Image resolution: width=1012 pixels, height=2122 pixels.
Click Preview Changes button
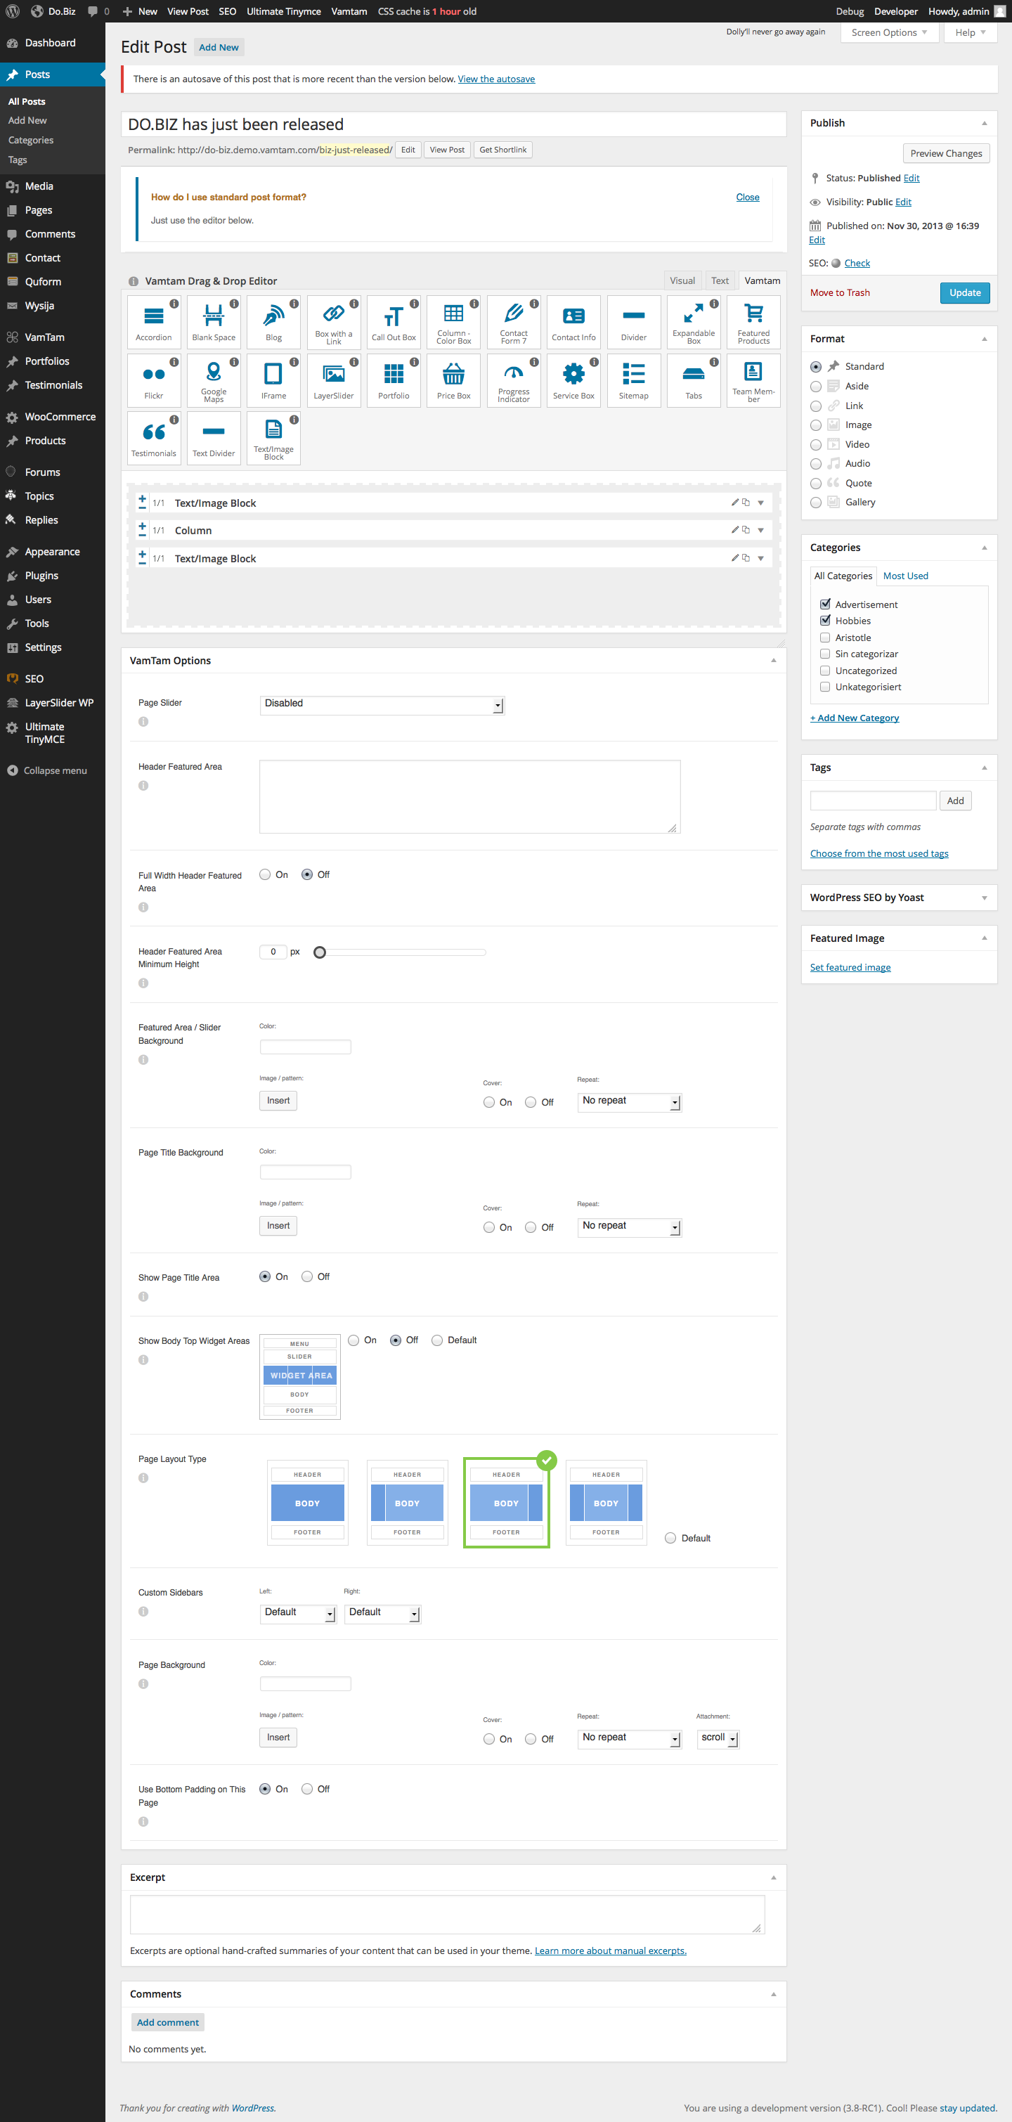click(x=946, y=153)
